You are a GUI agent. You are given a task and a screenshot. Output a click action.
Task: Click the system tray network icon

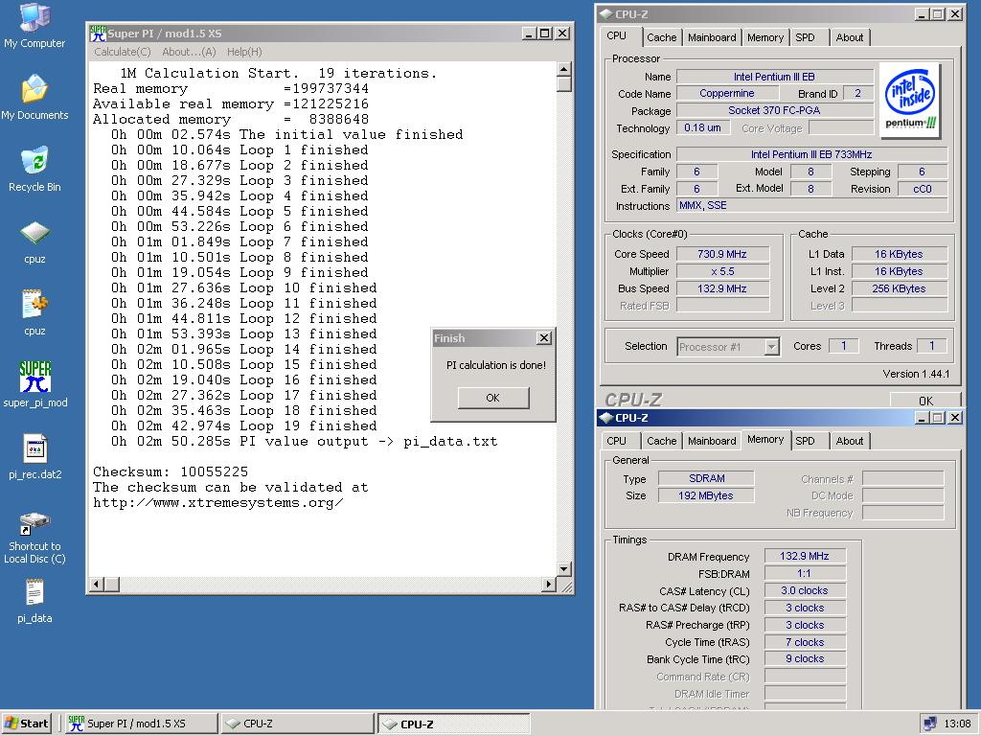(930, 724)
